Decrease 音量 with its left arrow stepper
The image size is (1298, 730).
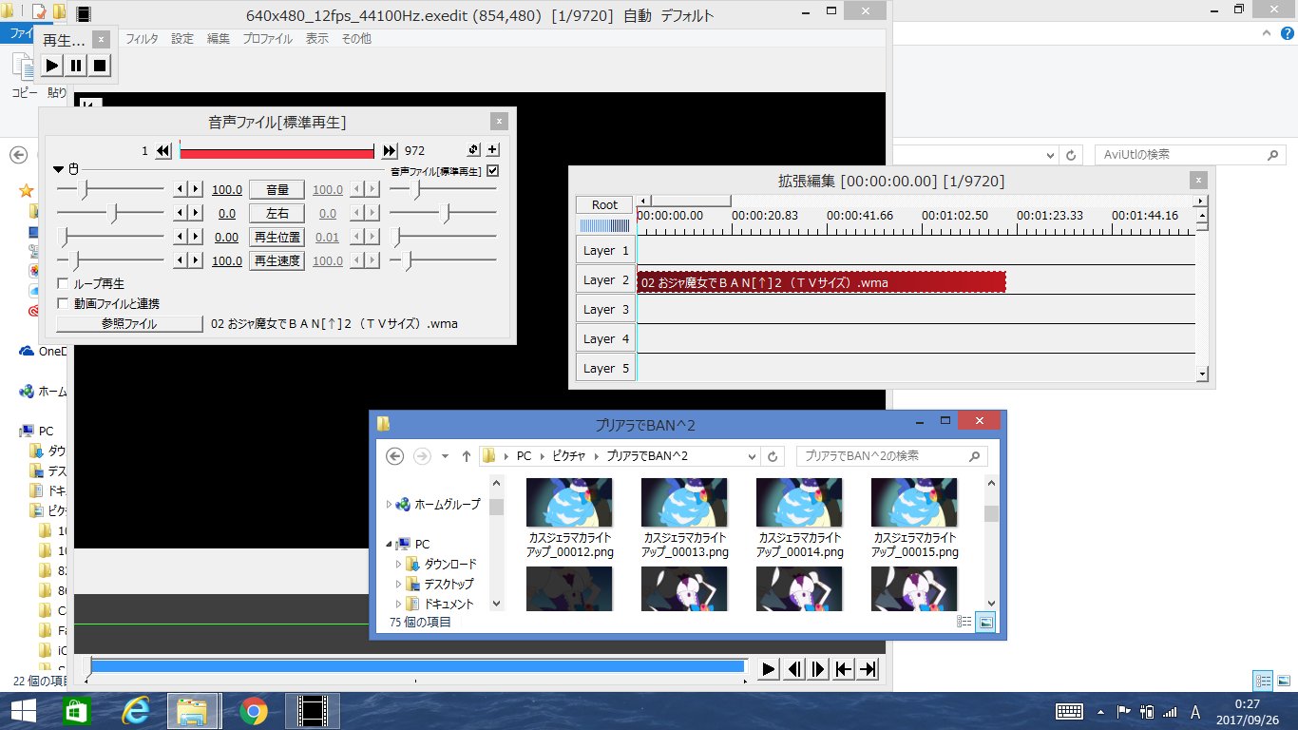(181, 190)
